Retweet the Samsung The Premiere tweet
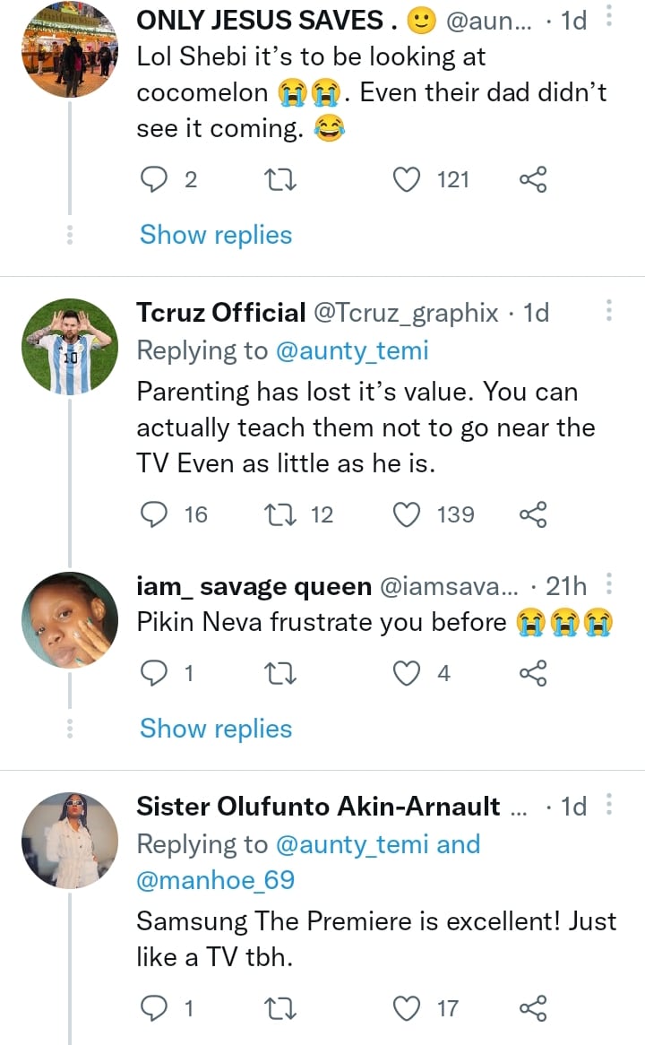Viewport: 645px width, 1045px height. pos(282,1009)
